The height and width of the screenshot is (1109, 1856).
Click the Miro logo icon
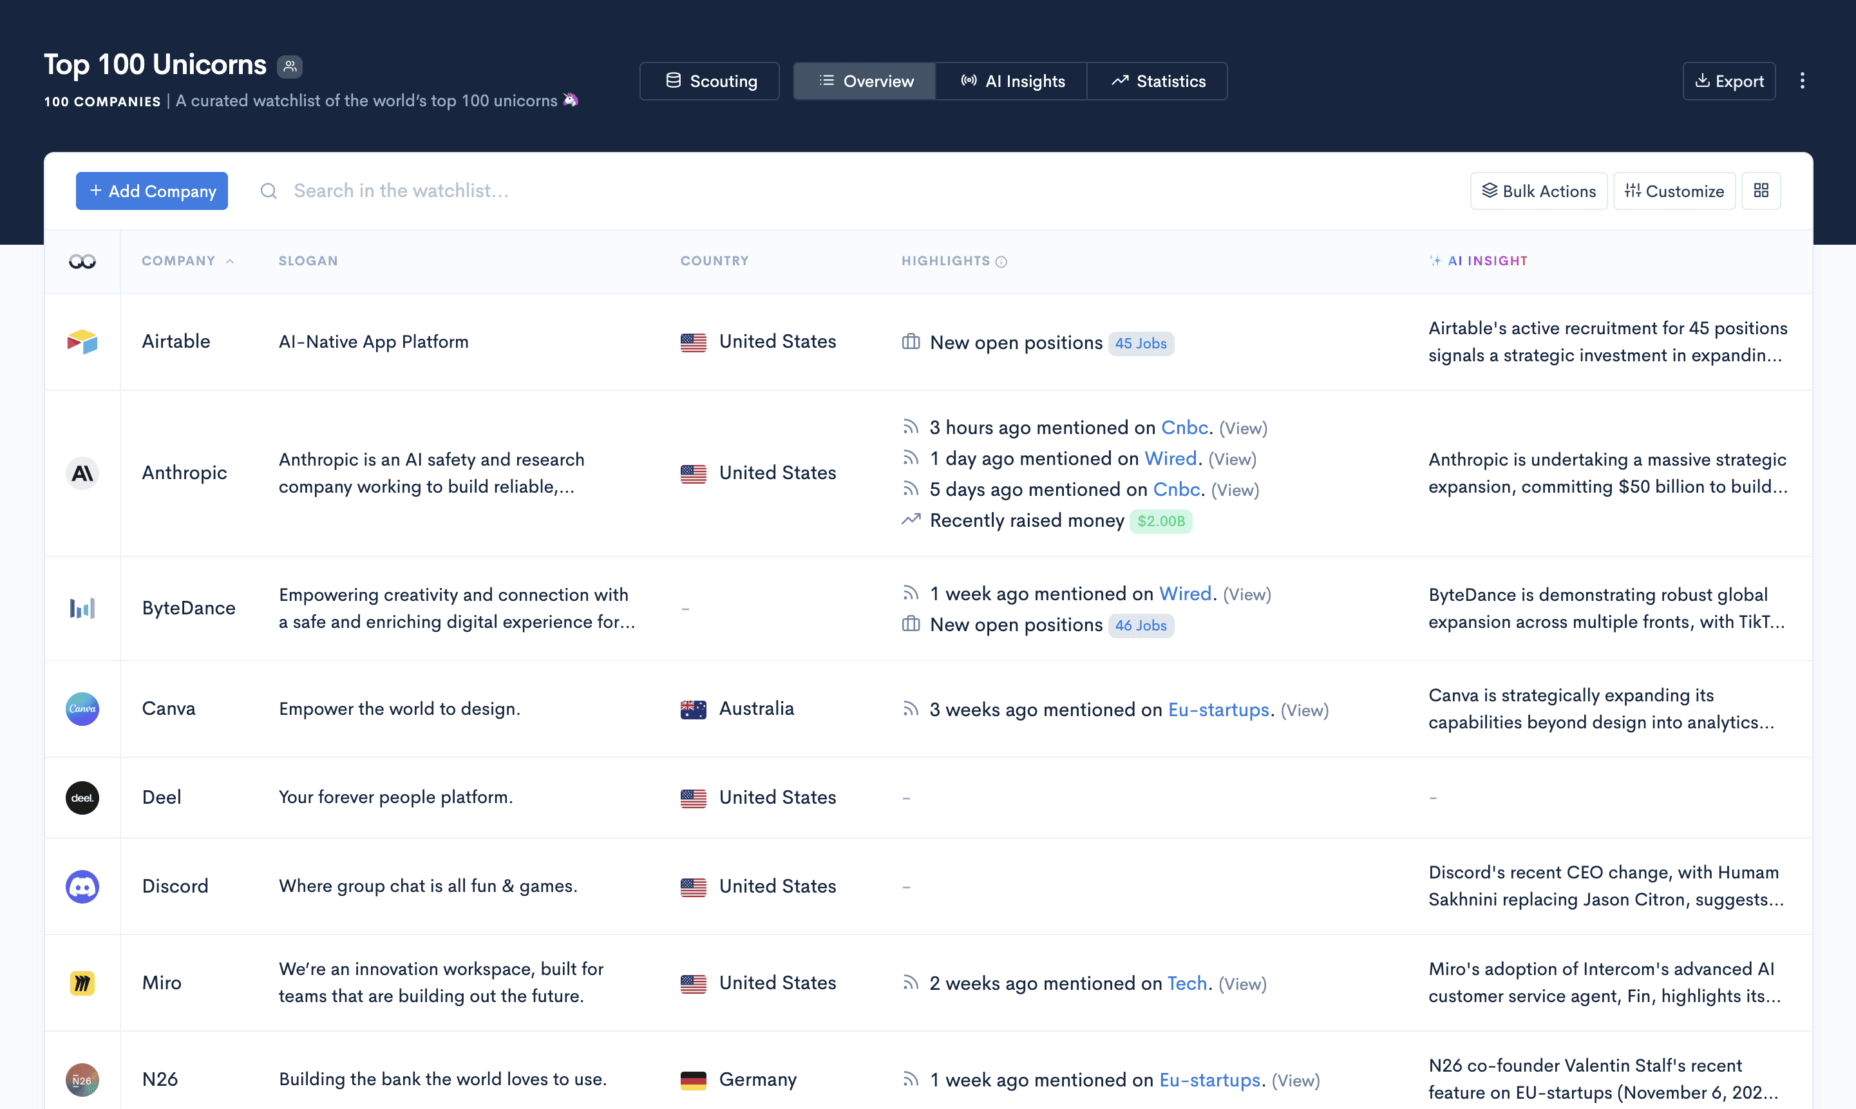click(82, 983)
